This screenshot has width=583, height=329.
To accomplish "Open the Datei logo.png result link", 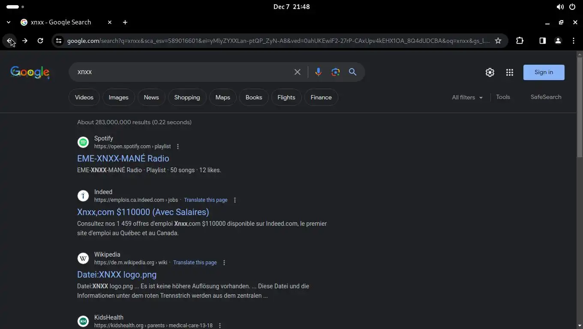I will click(117, 275).
